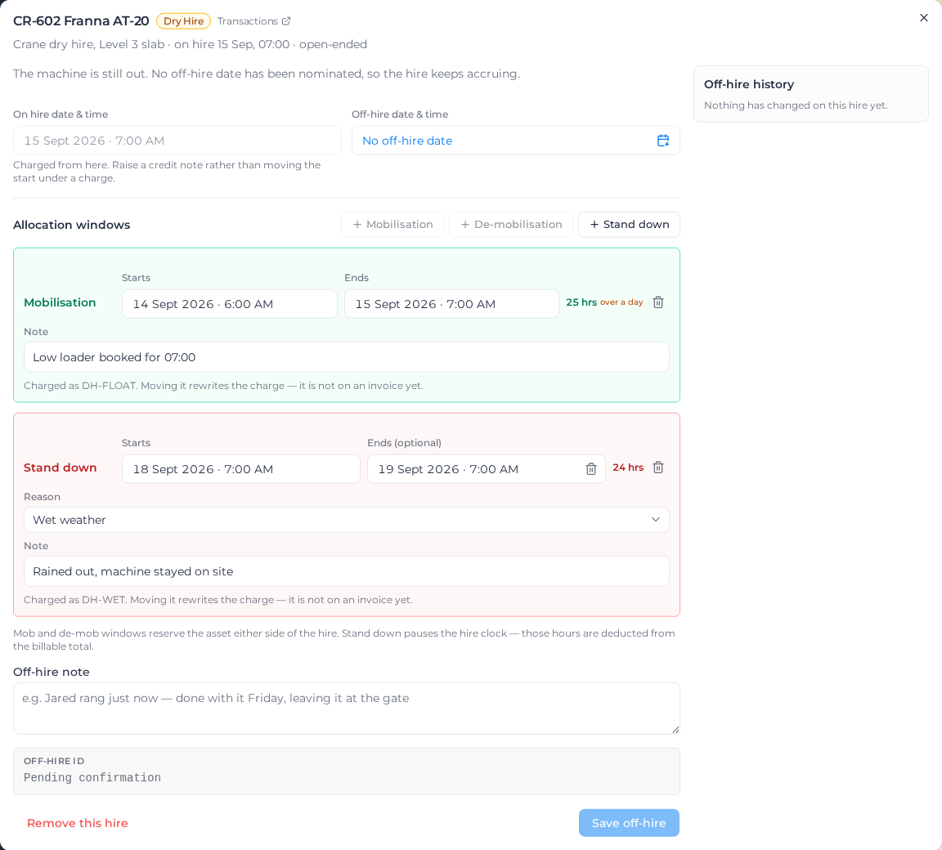Edit Mobilisation end date 15 Sept 2026

[451, 304]
